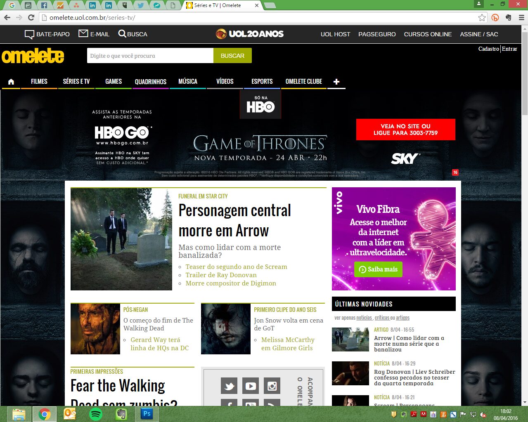
Task: Open the SÉRIES E TV menu
Action: coord(76,82)
